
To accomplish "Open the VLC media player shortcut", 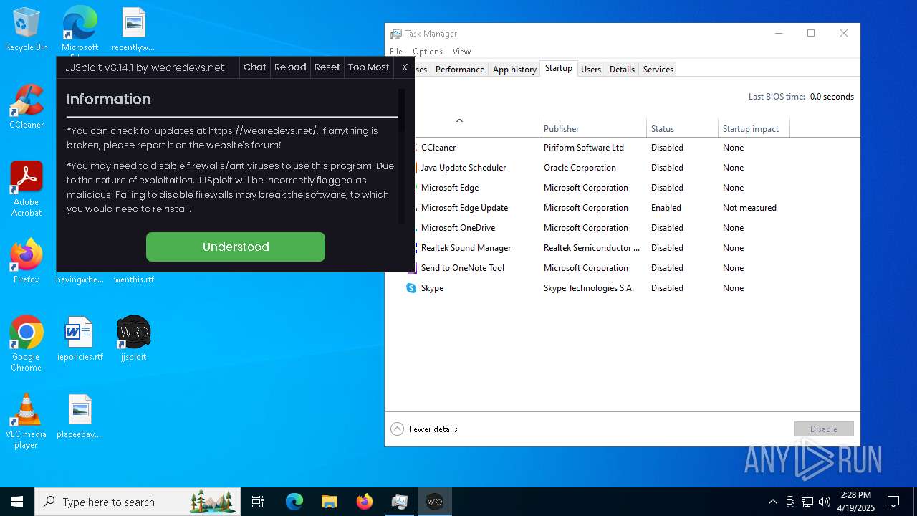I will point(27,421).
